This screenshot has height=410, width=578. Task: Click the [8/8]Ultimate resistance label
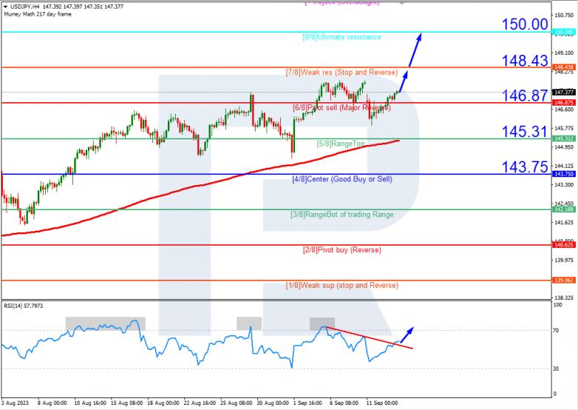pos(341,37)
